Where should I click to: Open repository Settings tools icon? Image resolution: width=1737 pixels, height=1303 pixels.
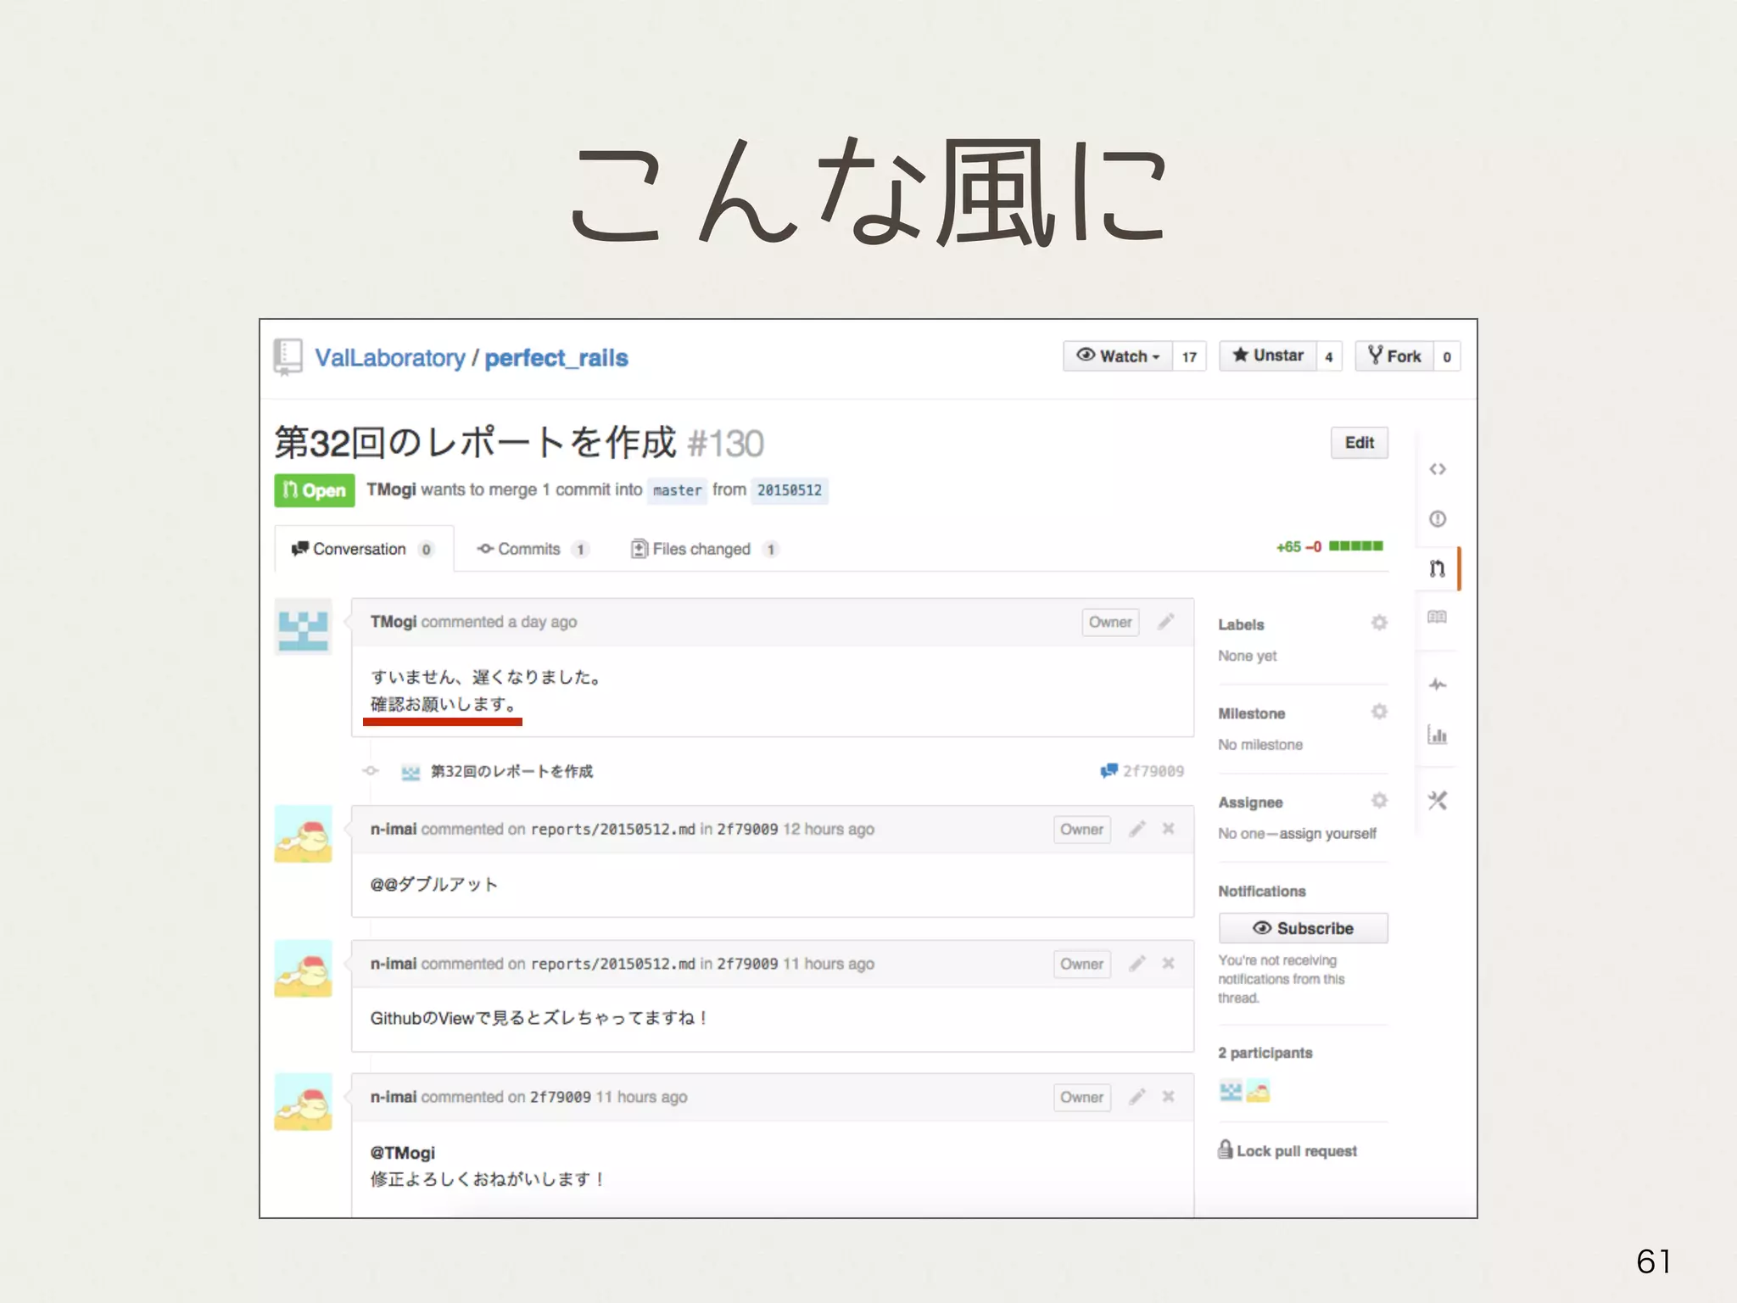1437,800
